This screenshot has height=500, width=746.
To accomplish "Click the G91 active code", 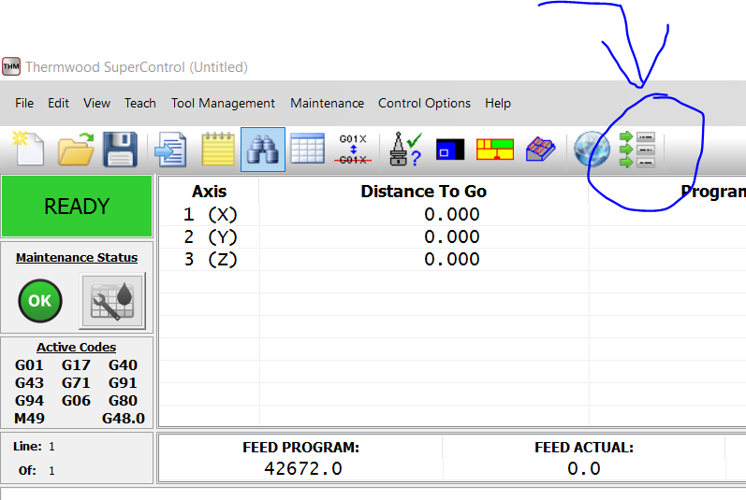I will tap(123, 383).
